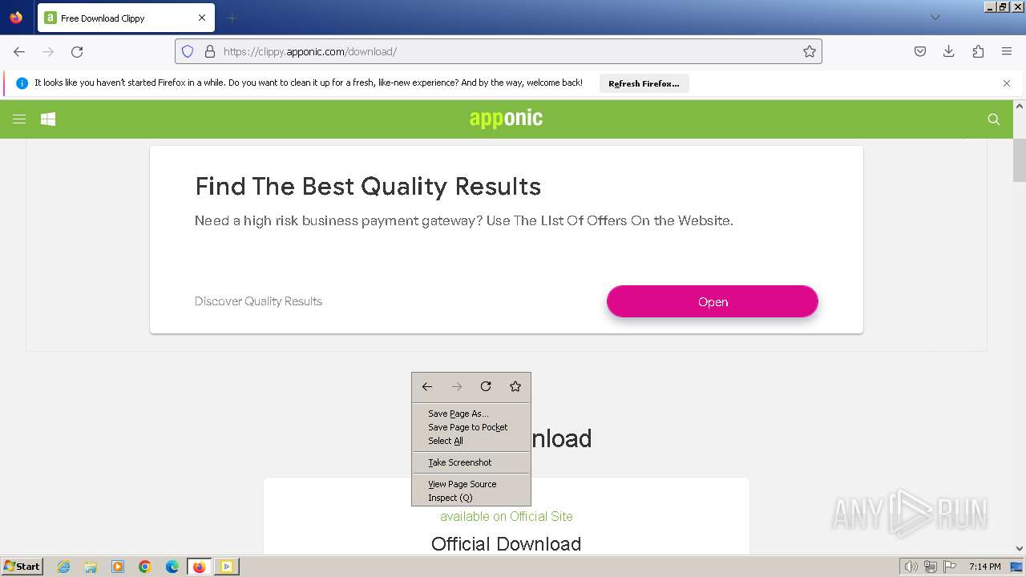The height and width of the screenshot is (577, 1026).
Task: Click the Official Download heading
Action: tap(506, 544)
